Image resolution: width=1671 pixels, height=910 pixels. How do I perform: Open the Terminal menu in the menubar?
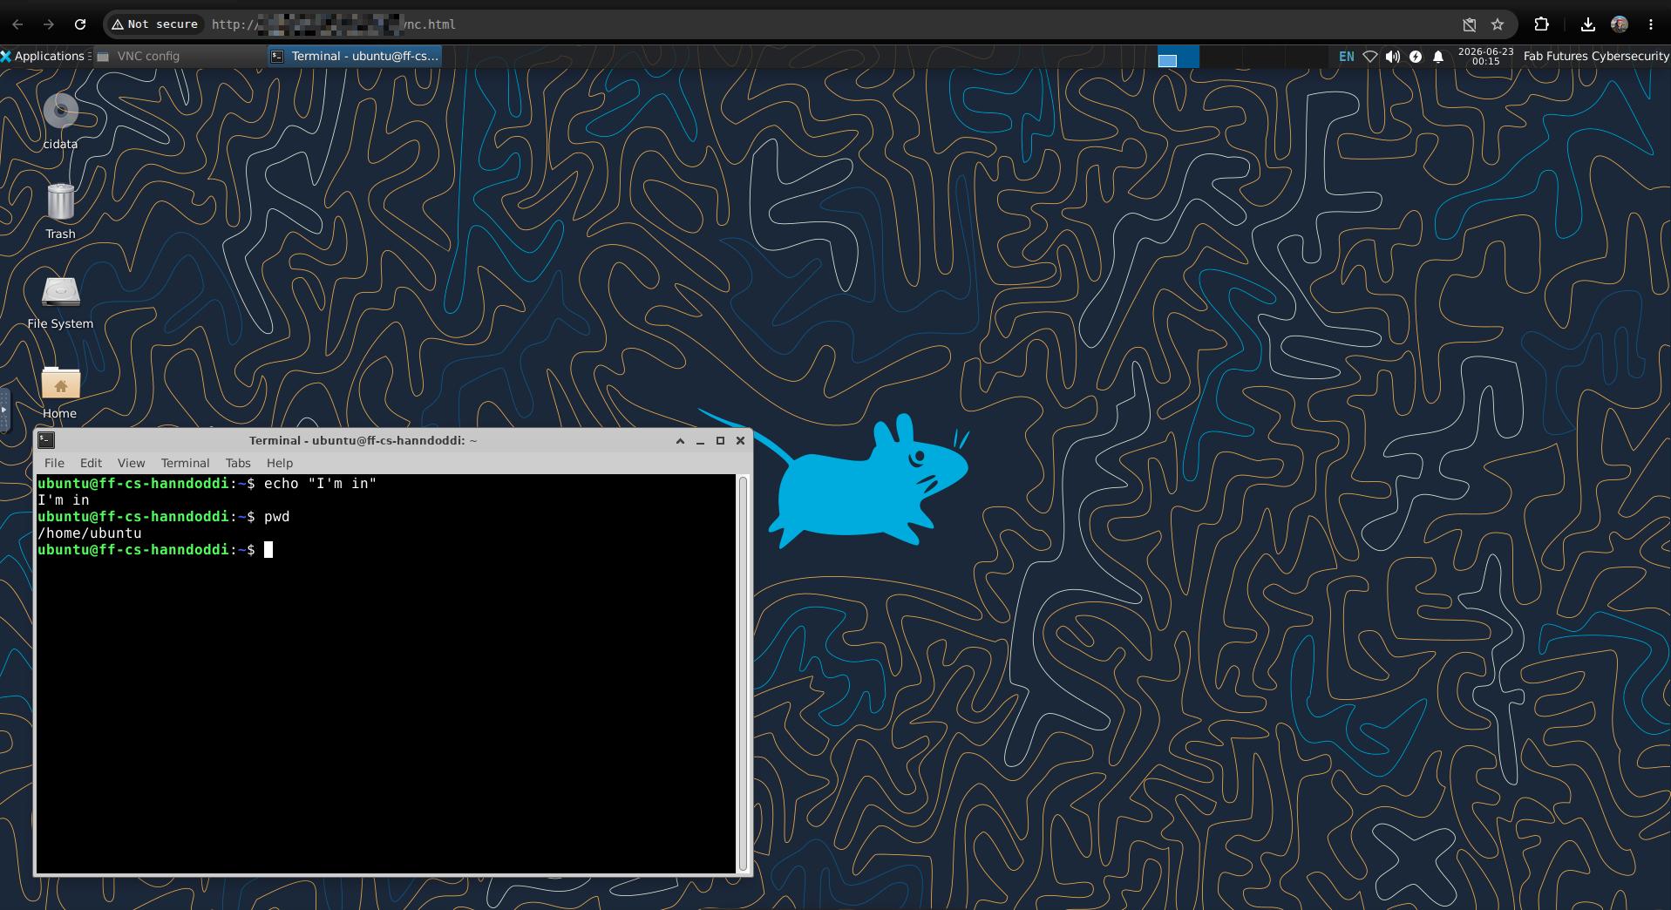click(185, 463)
